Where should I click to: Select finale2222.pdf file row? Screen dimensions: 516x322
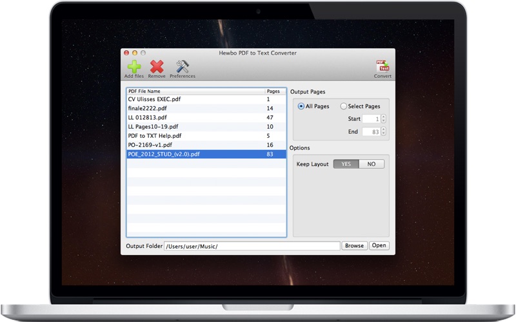point(206,108)
